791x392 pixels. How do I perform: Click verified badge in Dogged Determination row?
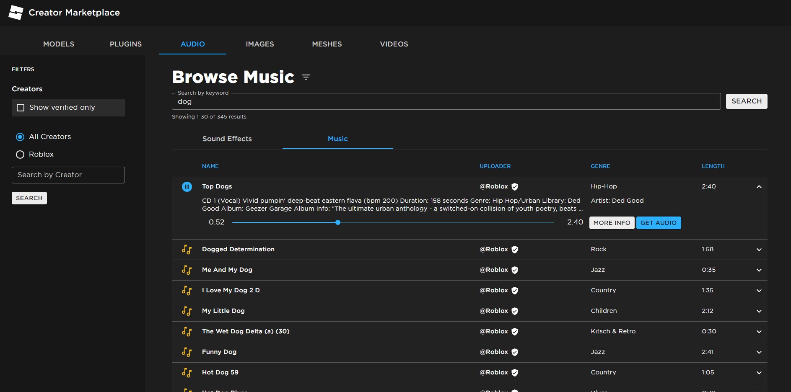(x=515, y=250)
